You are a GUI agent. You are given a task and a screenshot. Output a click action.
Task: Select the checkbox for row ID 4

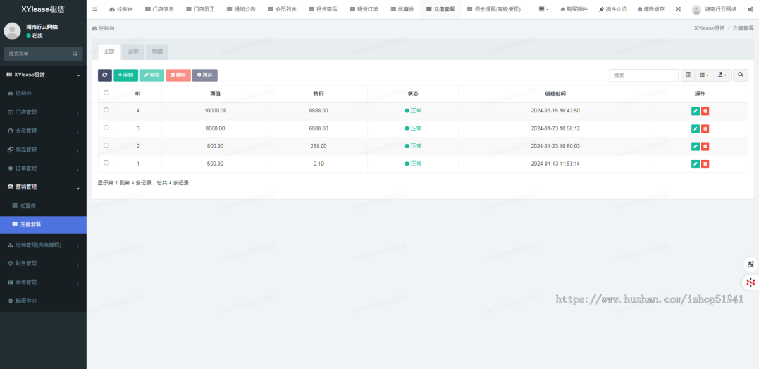[106, 110]
